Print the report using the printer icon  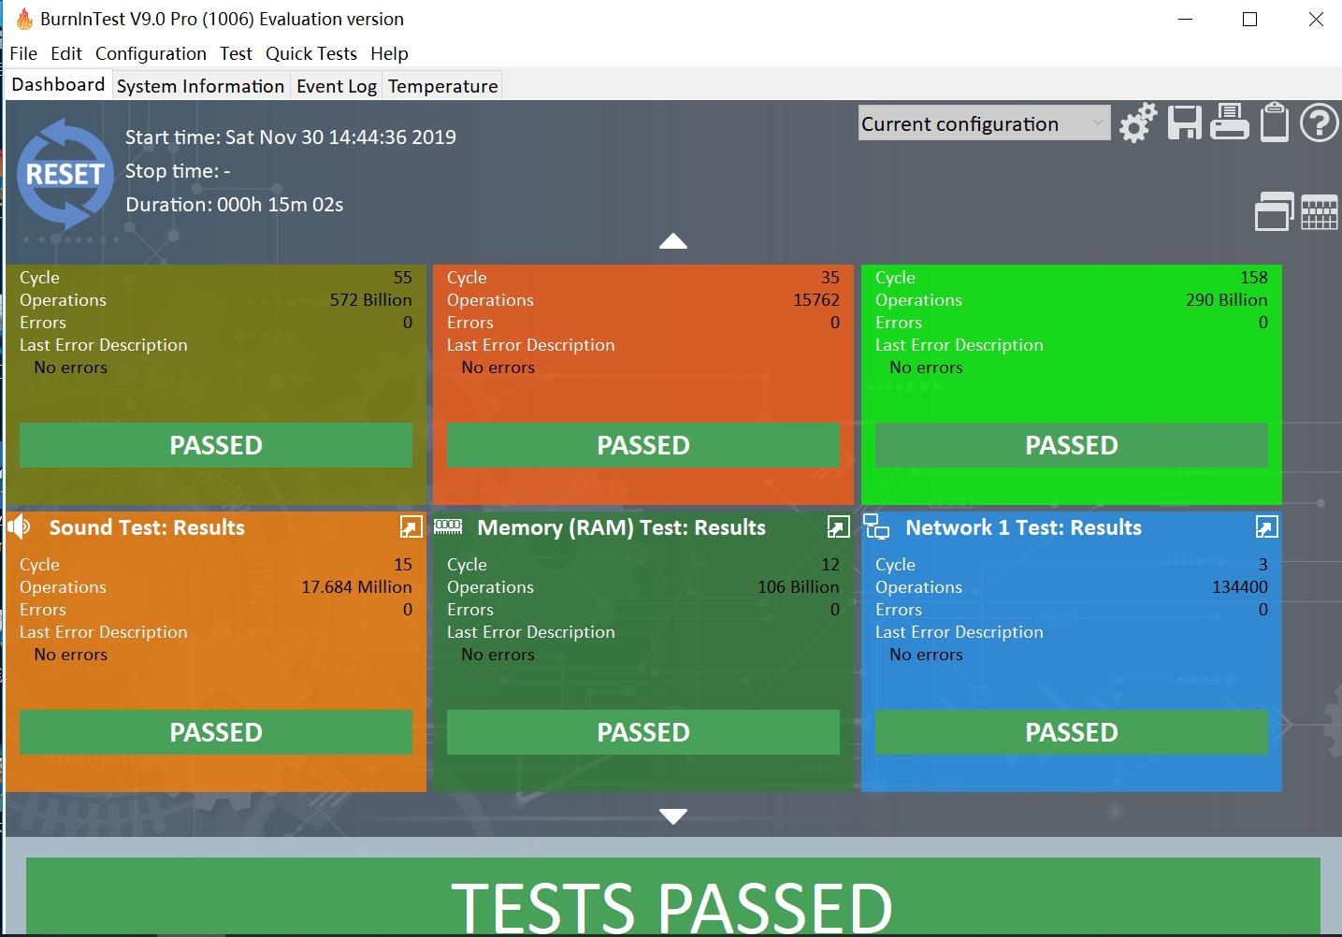1229,123
